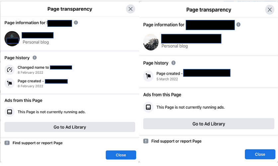278x166 pixels.
Task: Click right report Page exclamation icon
Action: point(146,141)
